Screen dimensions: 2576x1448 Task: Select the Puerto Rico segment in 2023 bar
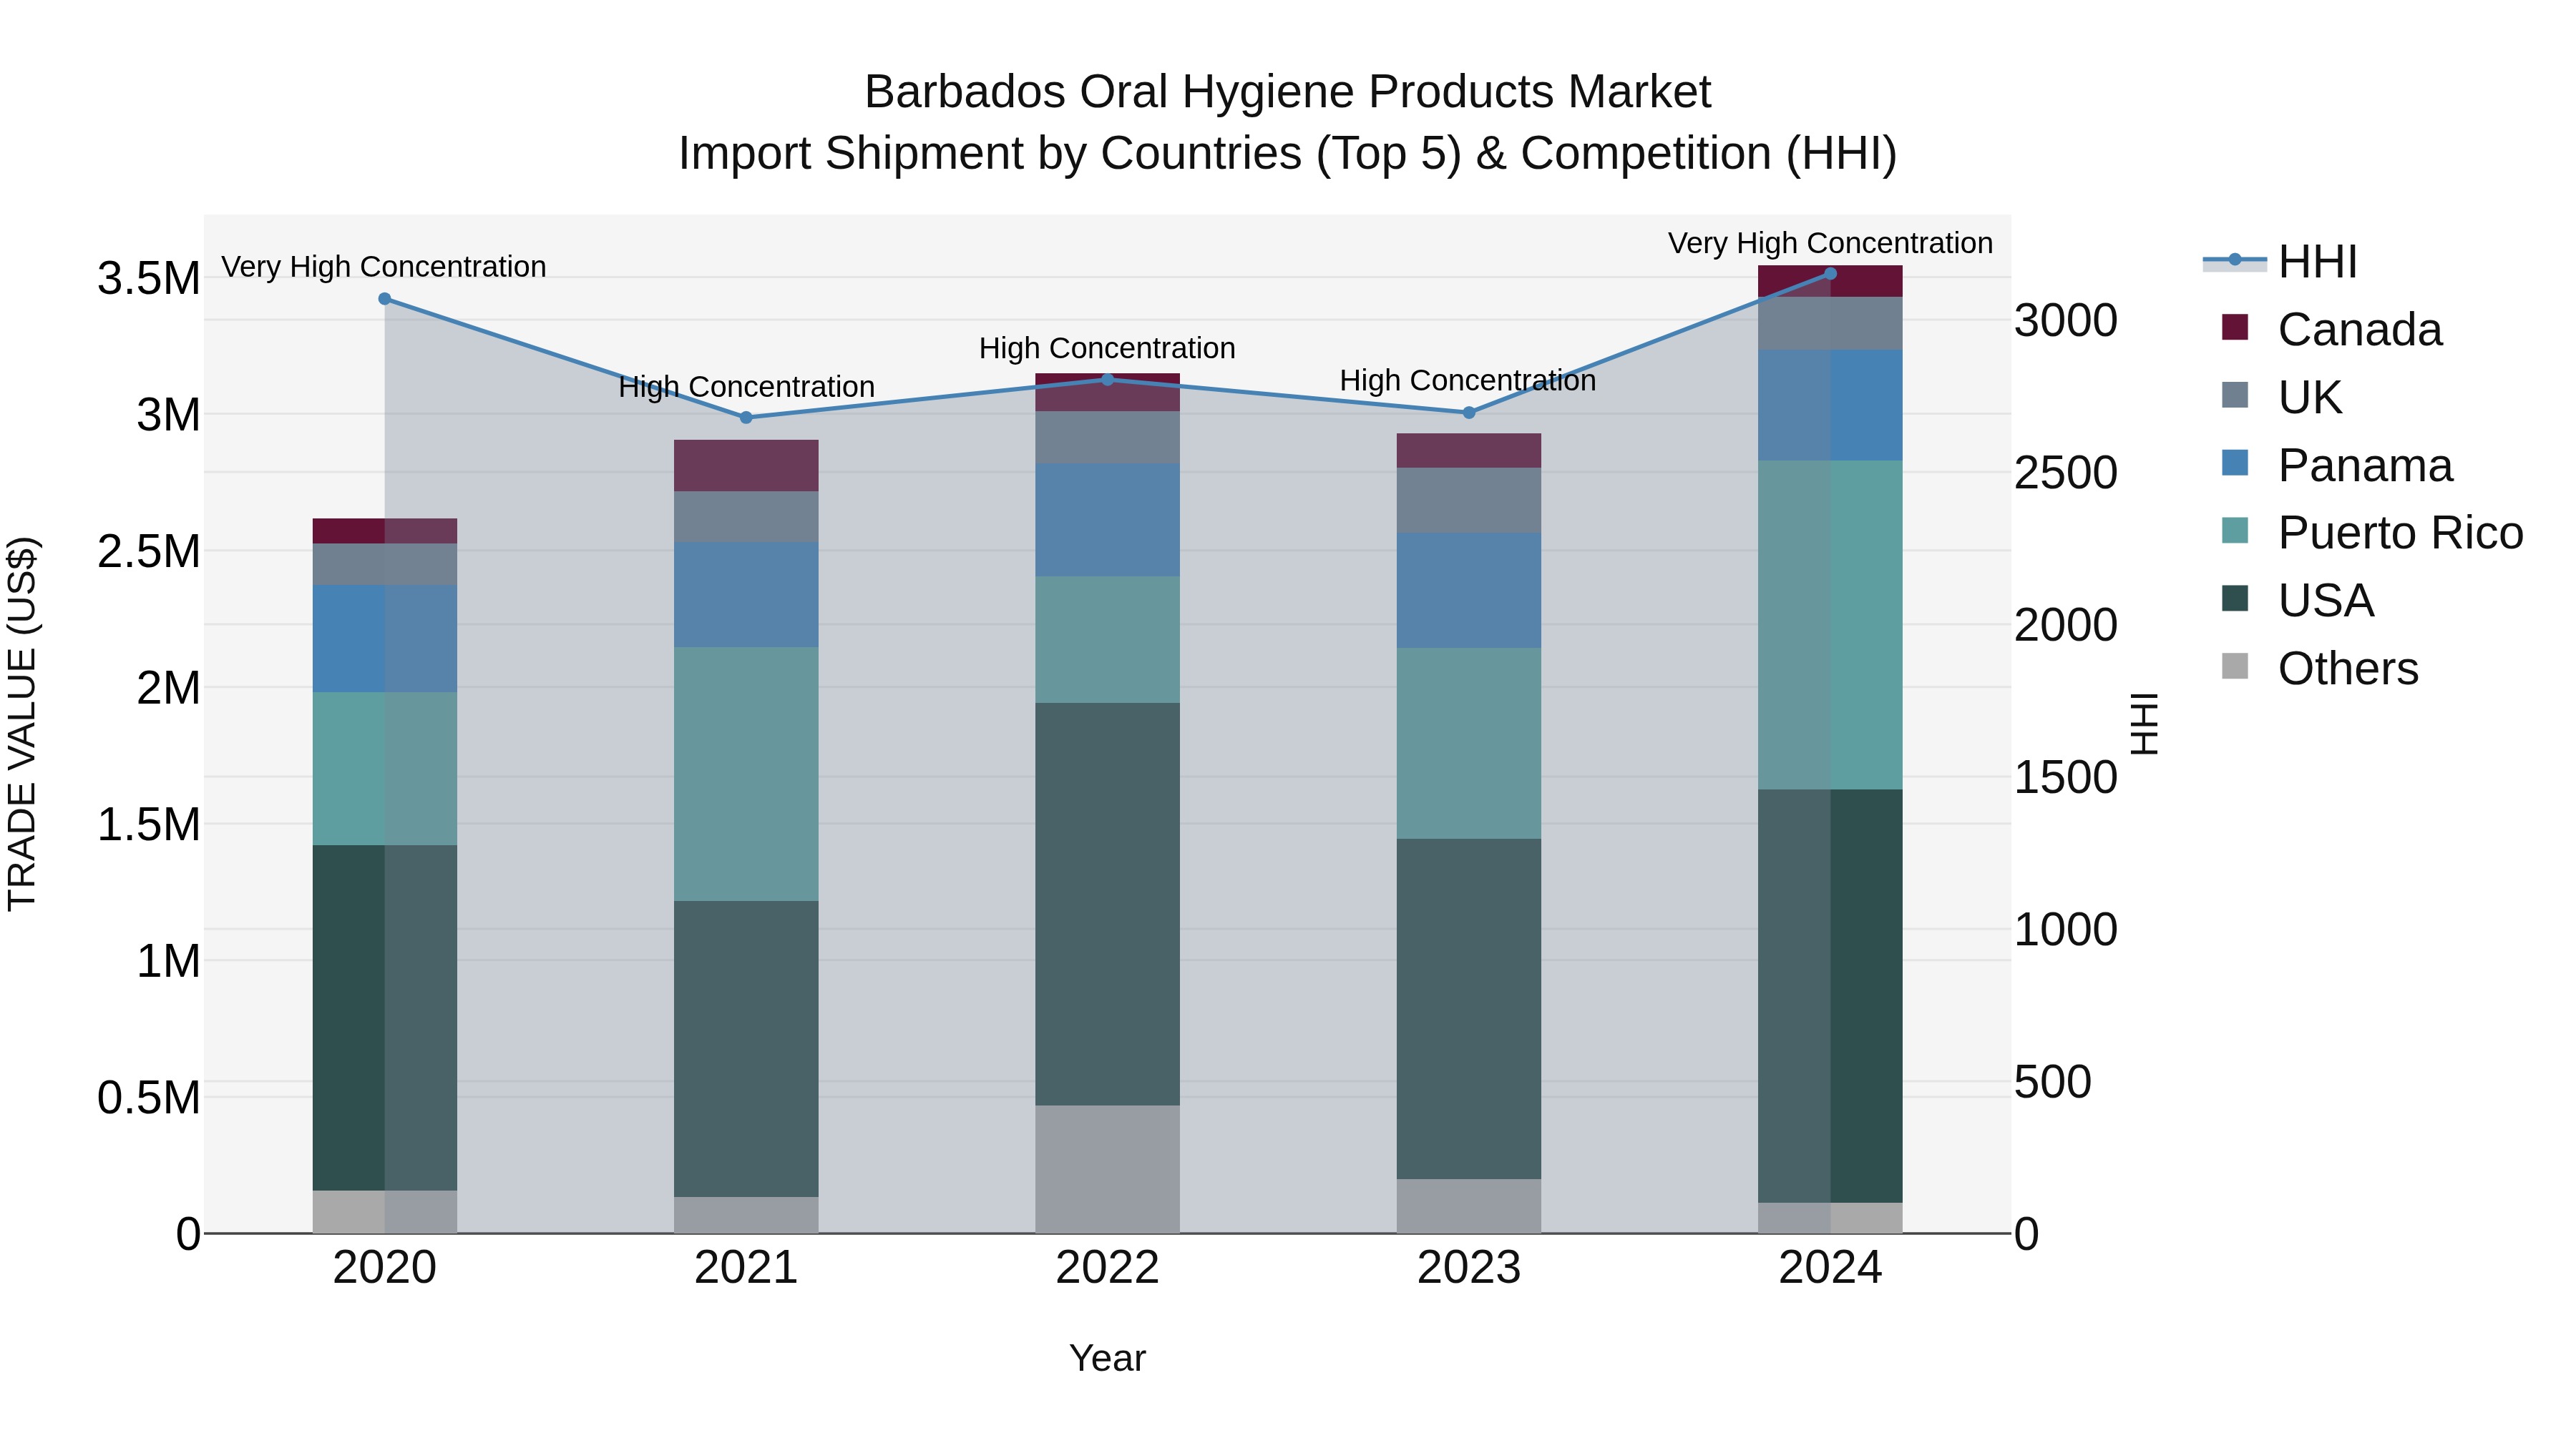1469,744
